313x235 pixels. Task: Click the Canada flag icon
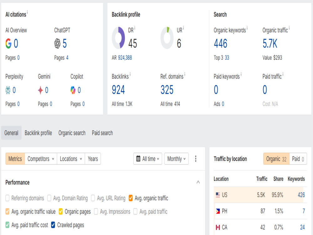tap(218, 227)
